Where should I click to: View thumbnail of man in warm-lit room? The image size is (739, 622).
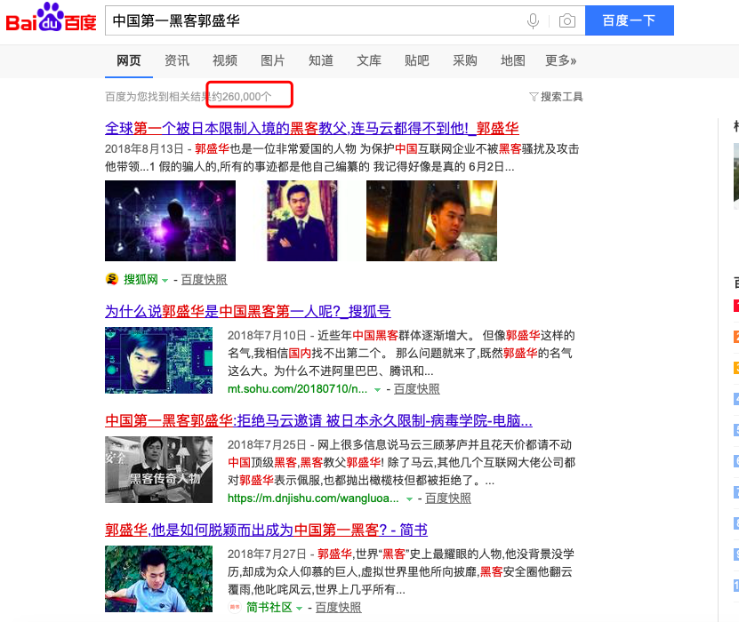point(431,221)
